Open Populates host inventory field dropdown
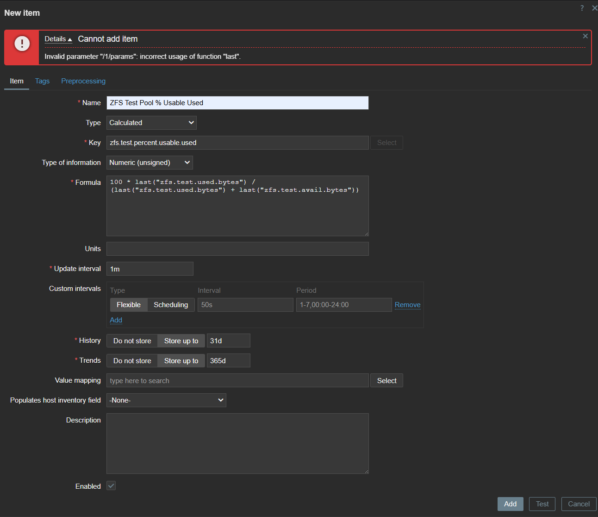 tap(166, 400)
